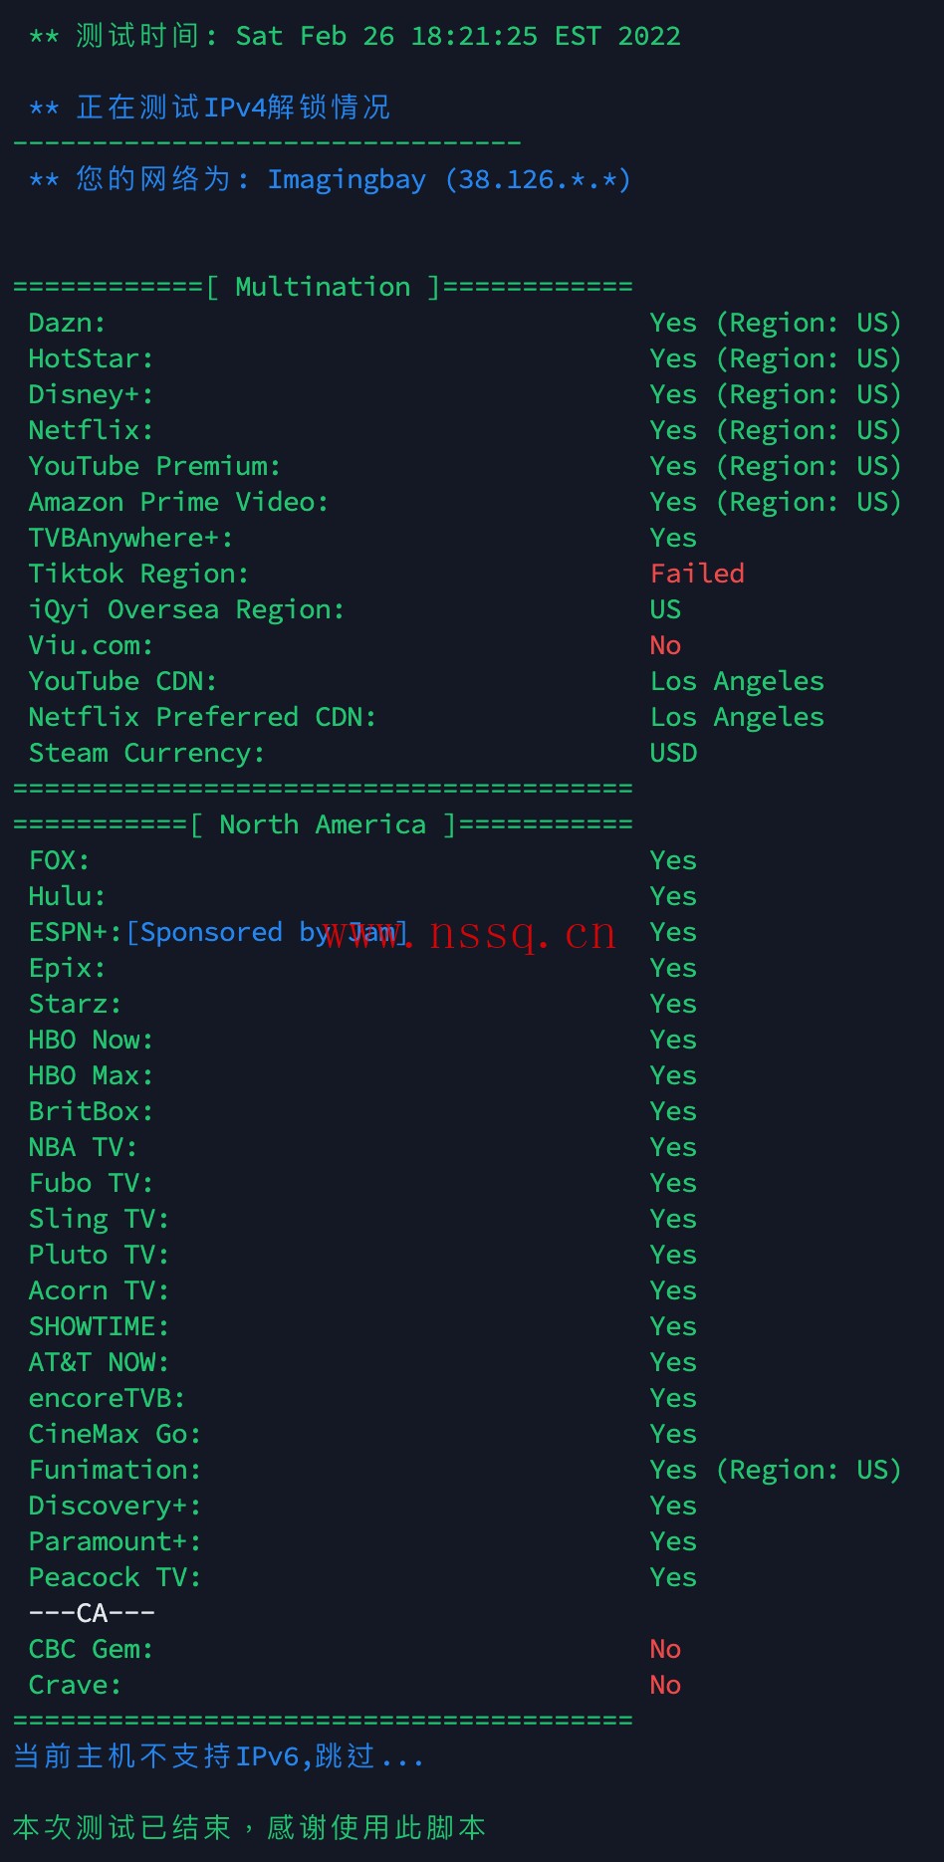This screenshot has width=944, height=1862.
Task: Select the CBC Gem No result
Action: pyautogui.click(x=665, y=1649)
